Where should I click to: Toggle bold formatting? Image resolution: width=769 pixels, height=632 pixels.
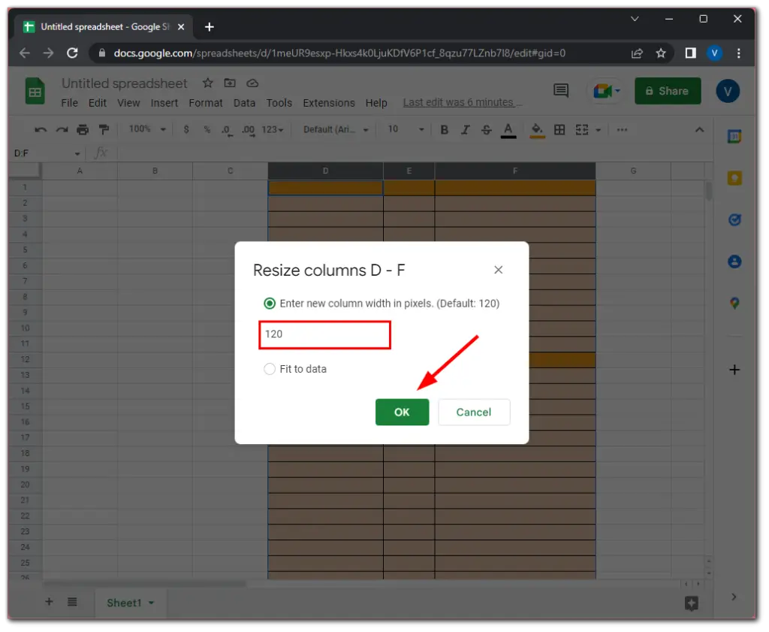click(444, 130)
